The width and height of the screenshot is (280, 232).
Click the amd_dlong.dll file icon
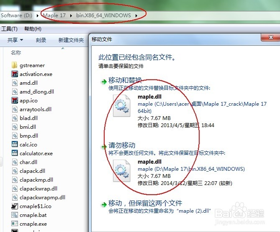click(x=15, y=91)
